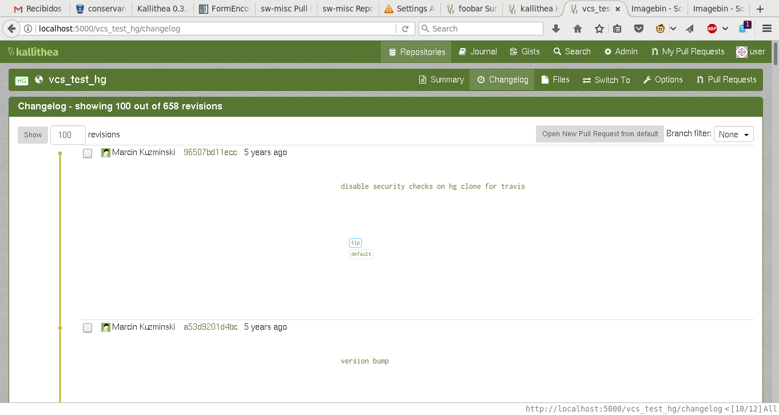The width and height of the screenshot is (779, 415).
Task: Show bookmarks list icon in toolbar
Action: (x=617, y=29)
